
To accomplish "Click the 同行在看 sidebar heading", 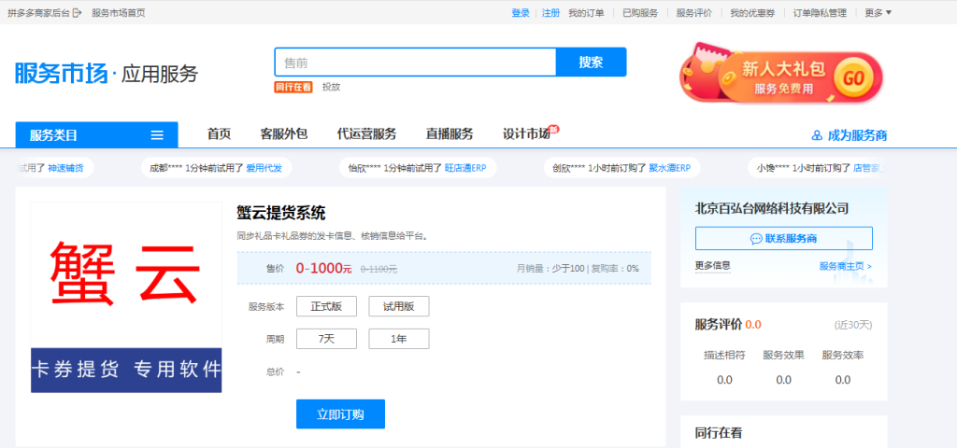I will (719, 433).
